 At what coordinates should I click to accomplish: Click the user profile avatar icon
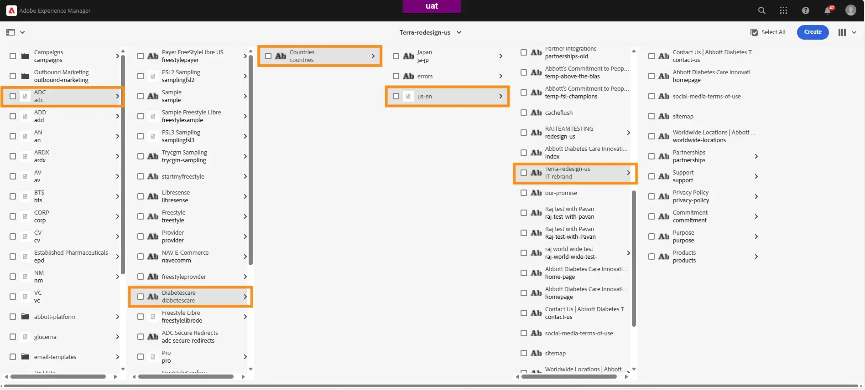(850, 10)
